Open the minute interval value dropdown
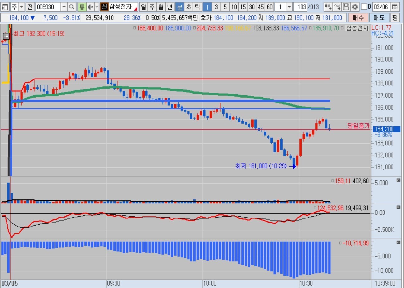Screen dimensions: 404x288 coord(289,7)
